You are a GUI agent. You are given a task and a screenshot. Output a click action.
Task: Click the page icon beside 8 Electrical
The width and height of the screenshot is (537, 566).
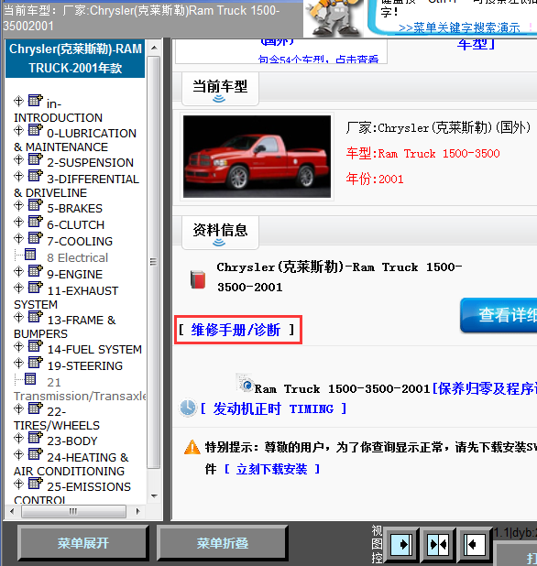(x=30, y=255)
